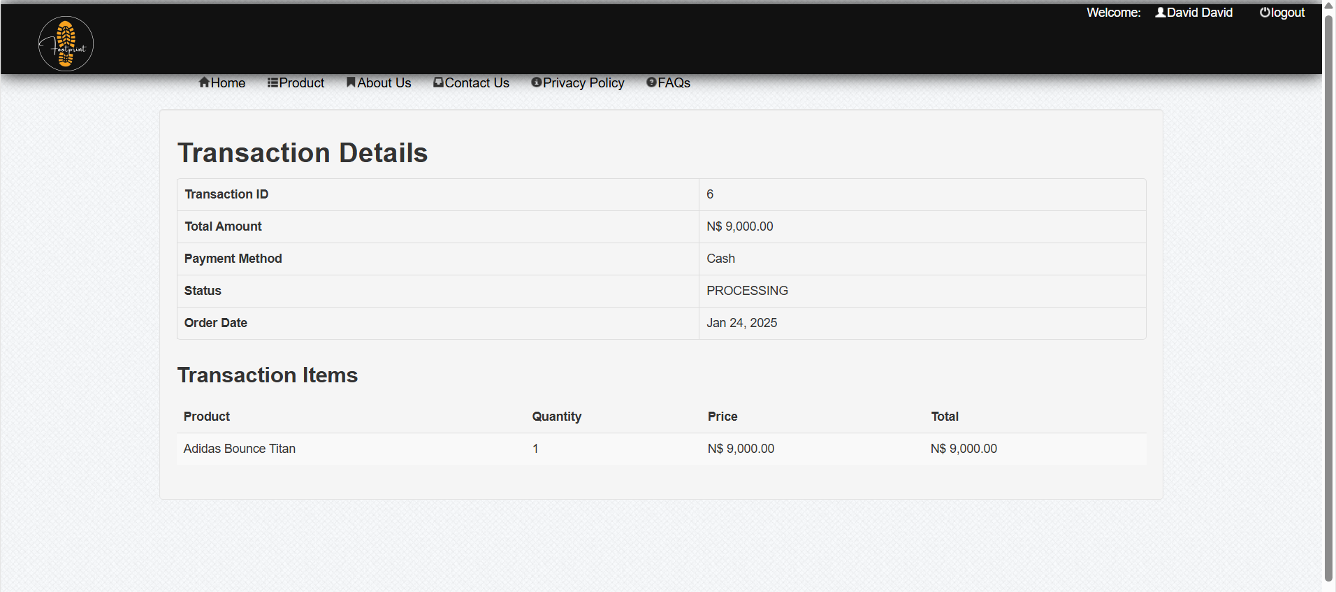Viewport: 1336px width, 592px height.
Task: Go to the Home page
Action: pyautogui.click(x=222, y=82)
